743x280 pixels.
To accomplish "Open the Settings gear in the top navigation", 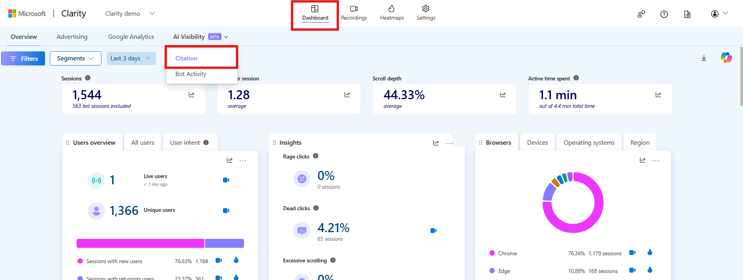I will point(426,13).
